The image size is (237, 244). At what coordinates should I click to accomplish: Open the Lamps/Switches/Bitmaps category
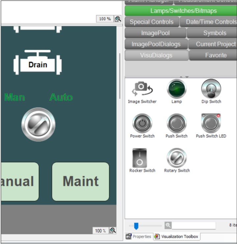(180, 11)
